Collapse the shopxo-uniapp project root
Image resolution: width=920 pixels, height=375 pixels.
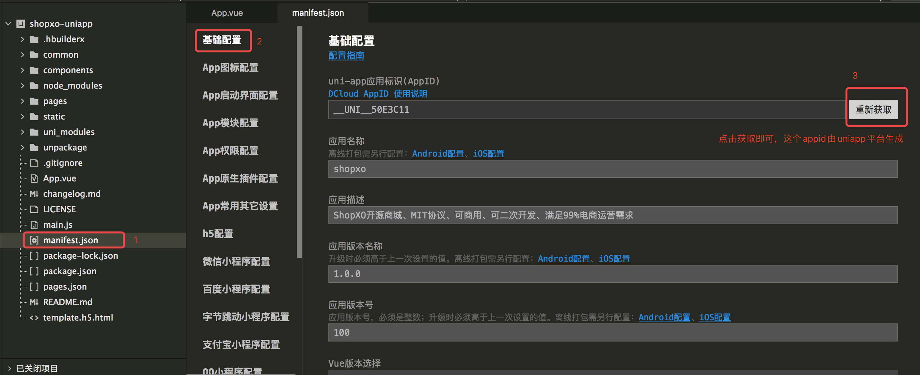coord(8,24)
